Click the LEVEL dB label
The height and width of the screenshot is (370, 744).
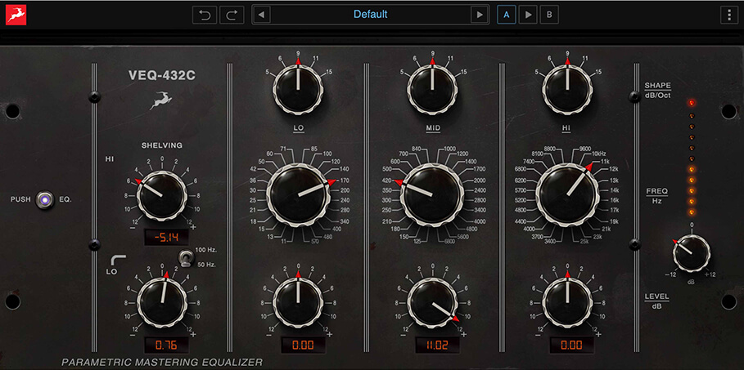point(657,301)
